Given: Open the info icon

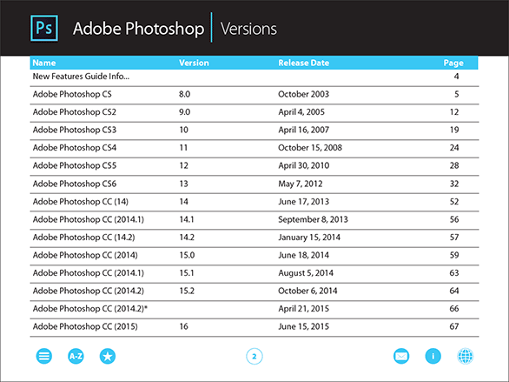Looking at the screenshot, I should [x=433, y=356].
